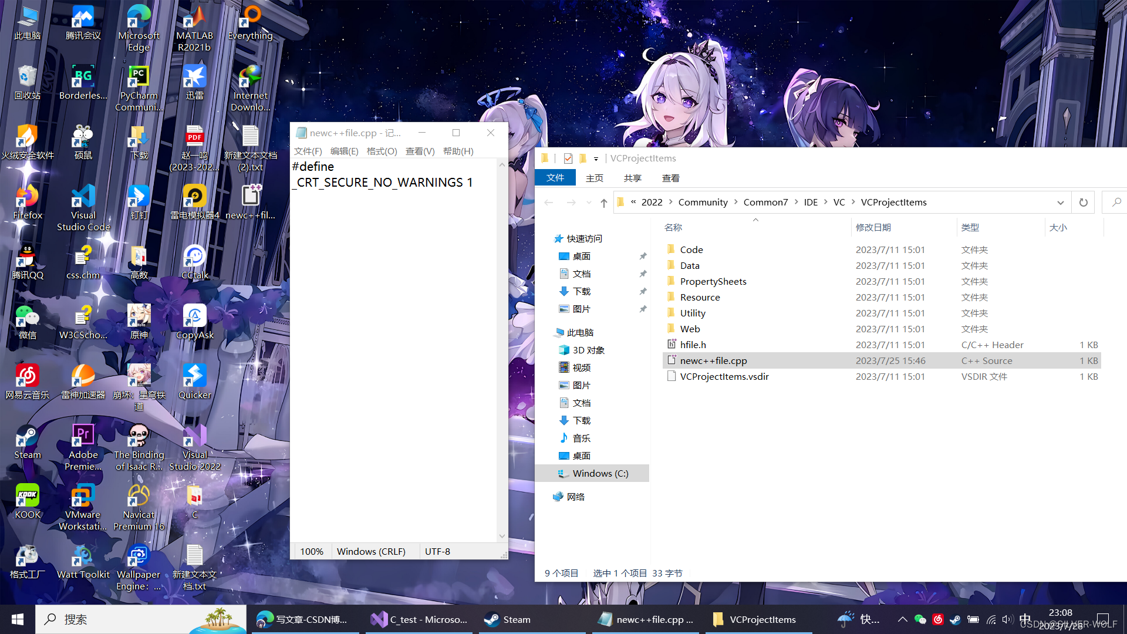1127x634 pixels.
Task: Open Notepad's 编辑(E) menu
Action: (x=345, y=151)
